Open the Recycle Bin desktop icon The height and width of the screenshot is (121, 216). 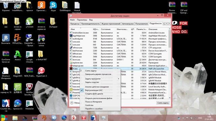[6, 6]
